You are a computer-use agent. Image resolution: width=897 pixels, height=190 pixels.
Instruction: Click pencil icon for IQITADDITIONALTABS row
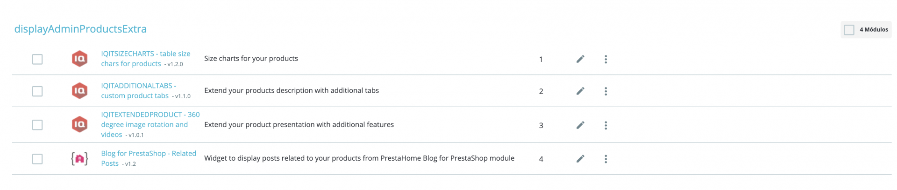(x=580, y=91)
